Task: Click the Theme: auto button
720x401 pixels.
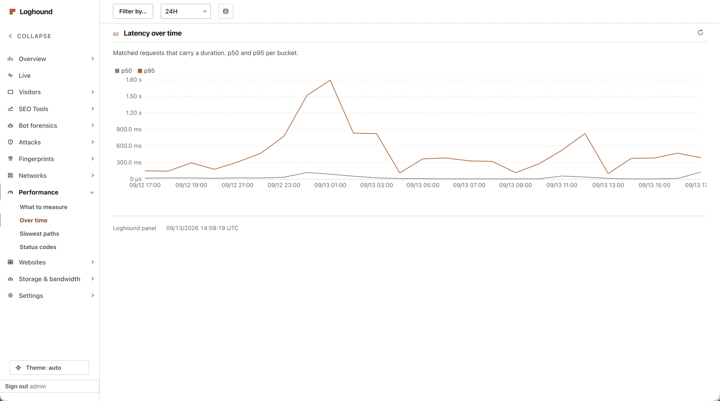Action: coord(49,368)
